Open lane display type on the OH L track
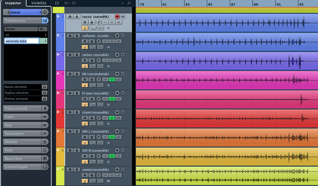Image resolution: width=318 pixels, height=186 pixels. tap(100, 143)
